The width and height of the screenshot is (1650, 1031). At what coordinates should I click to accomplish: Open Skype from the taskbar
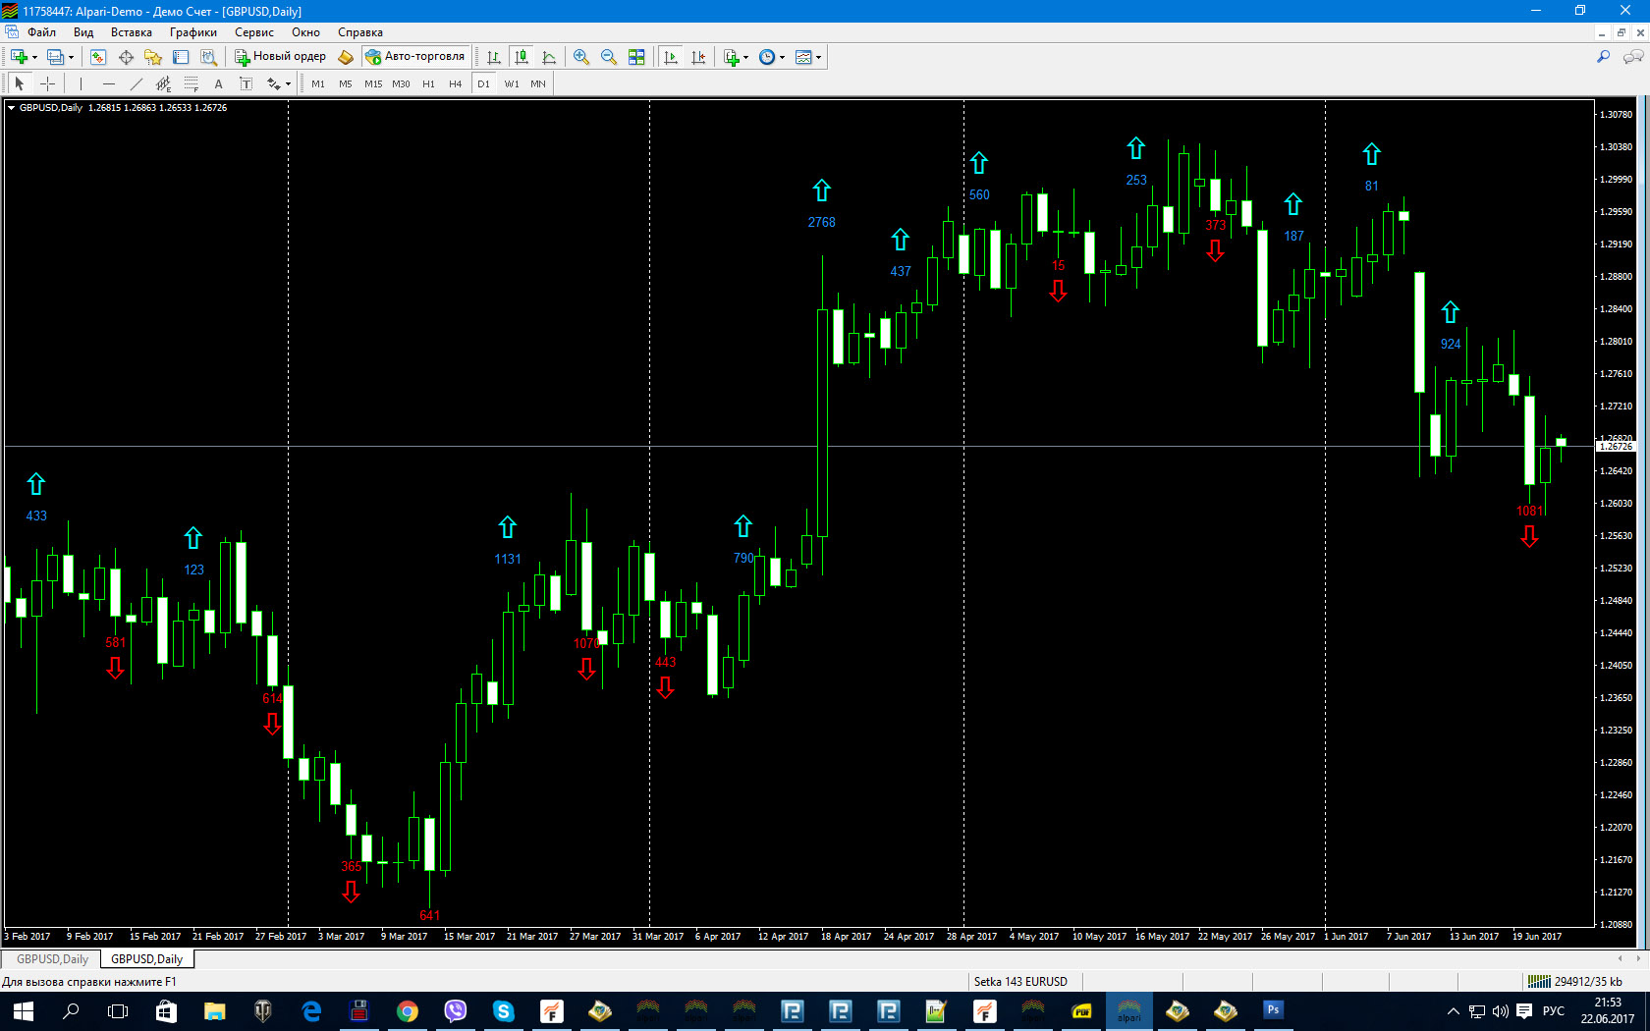(x=503, y=1011)
